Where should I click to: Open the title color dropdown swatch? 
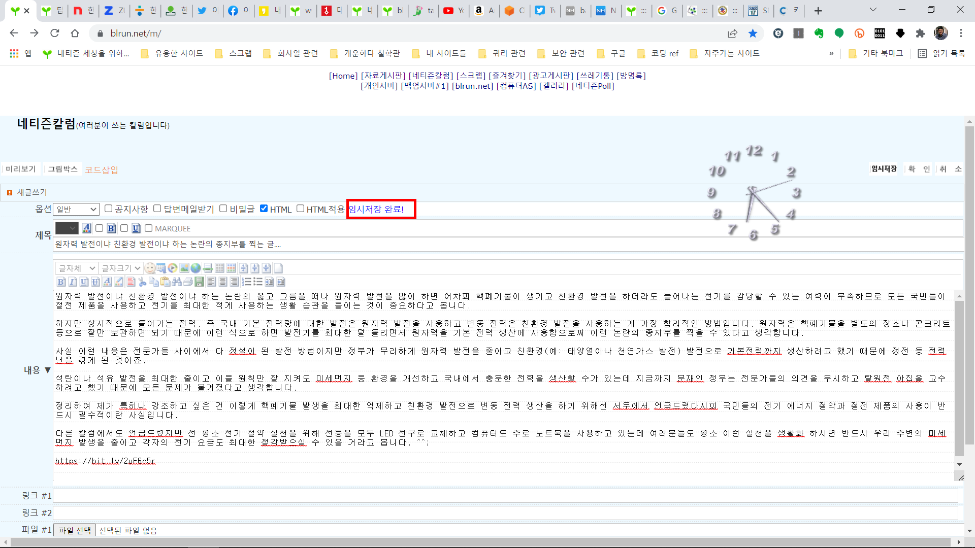point(67,228)
